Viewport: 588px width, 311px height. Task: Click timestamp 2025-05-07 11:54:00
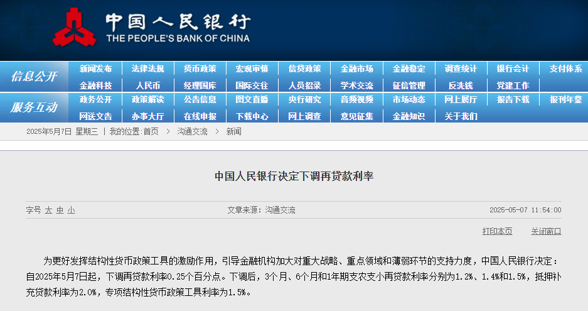[525, 210]
